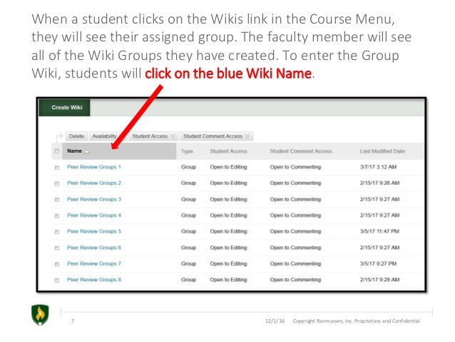The width and height of the screenshot is (455, 342).
Task: Open the Peer Review Groups 6 wiki
Action: 94,248
